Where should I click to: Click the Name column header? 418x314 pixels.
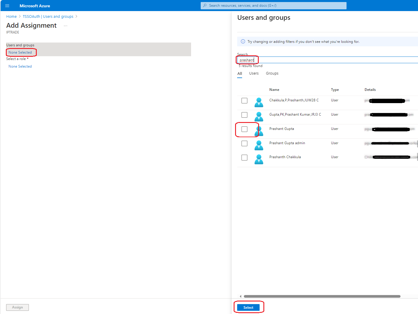[x=274, y=90]
